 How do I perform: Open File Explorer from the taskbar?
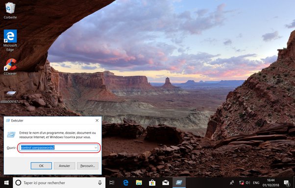pyautogui.click(x=139, y=183)
